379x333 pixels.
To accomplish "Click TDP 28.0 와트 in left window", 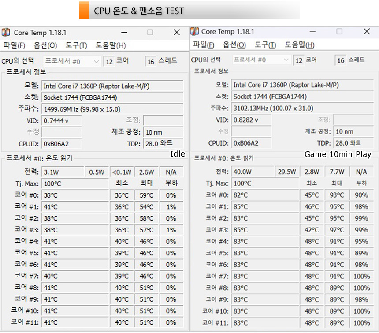I will pos(163,144).
